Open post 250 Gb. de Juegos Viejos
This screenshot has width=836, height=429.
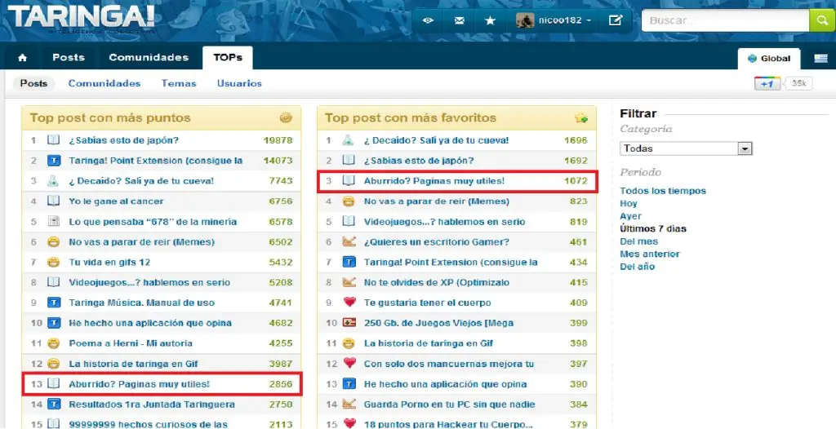coord(438,323)
